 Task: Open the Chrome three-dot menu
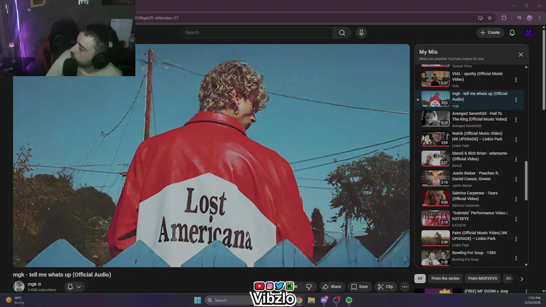539,18
